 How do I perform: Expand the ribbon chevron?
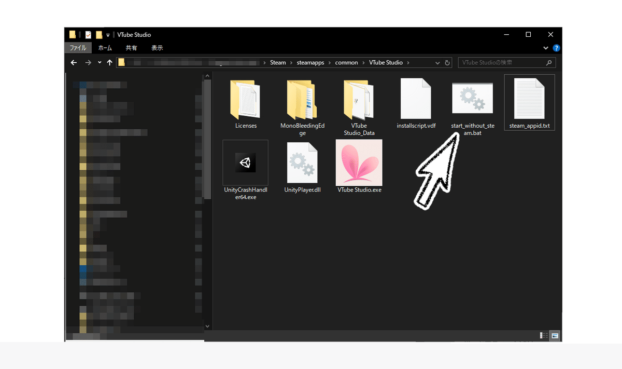[545, 48]
